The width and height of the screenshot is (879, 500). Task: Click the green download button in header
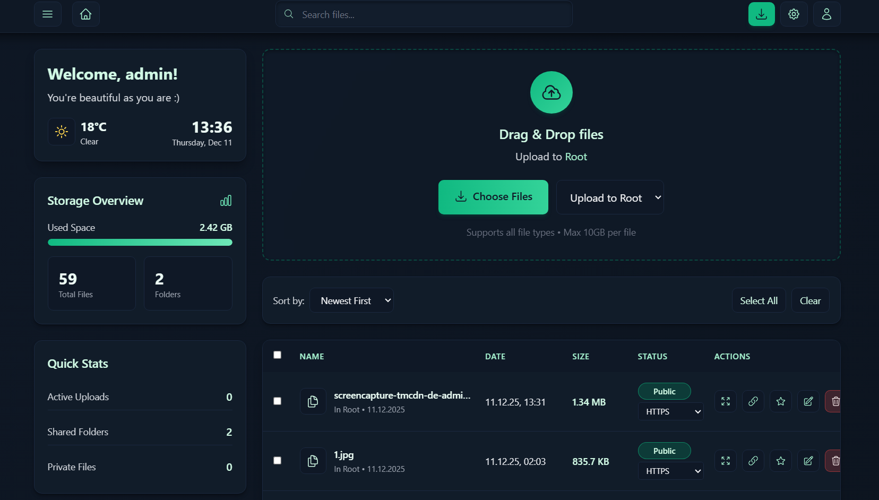point(761,14)
